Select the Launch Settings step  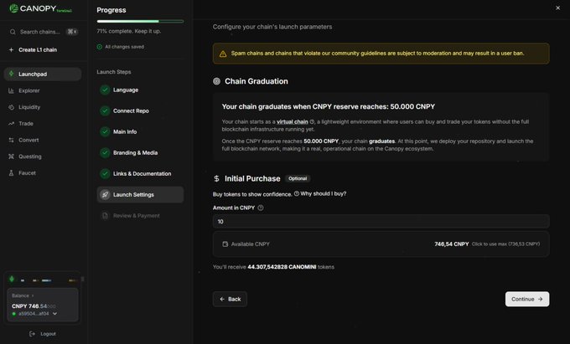(140, 195)
